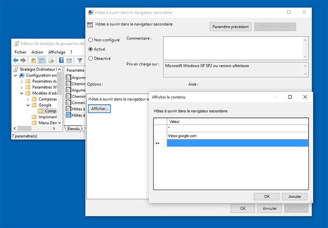Select the Désactivé radio button

coord(90,58)
